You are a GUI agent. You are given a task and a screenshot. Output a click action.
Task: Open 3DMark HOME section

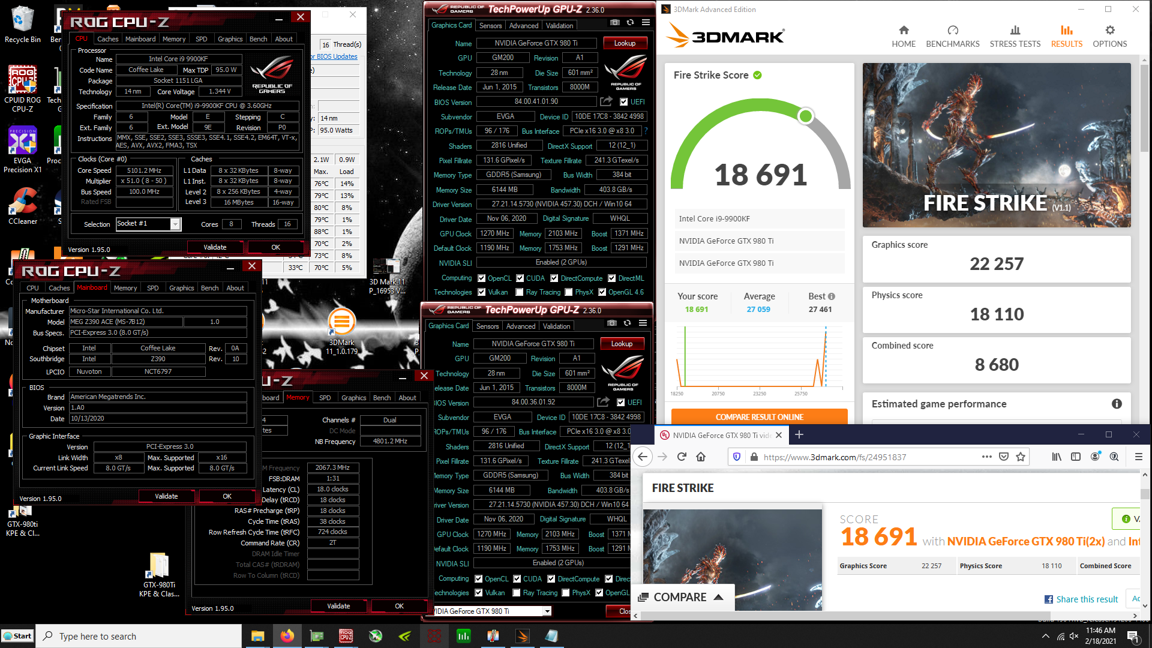point(904,37)
